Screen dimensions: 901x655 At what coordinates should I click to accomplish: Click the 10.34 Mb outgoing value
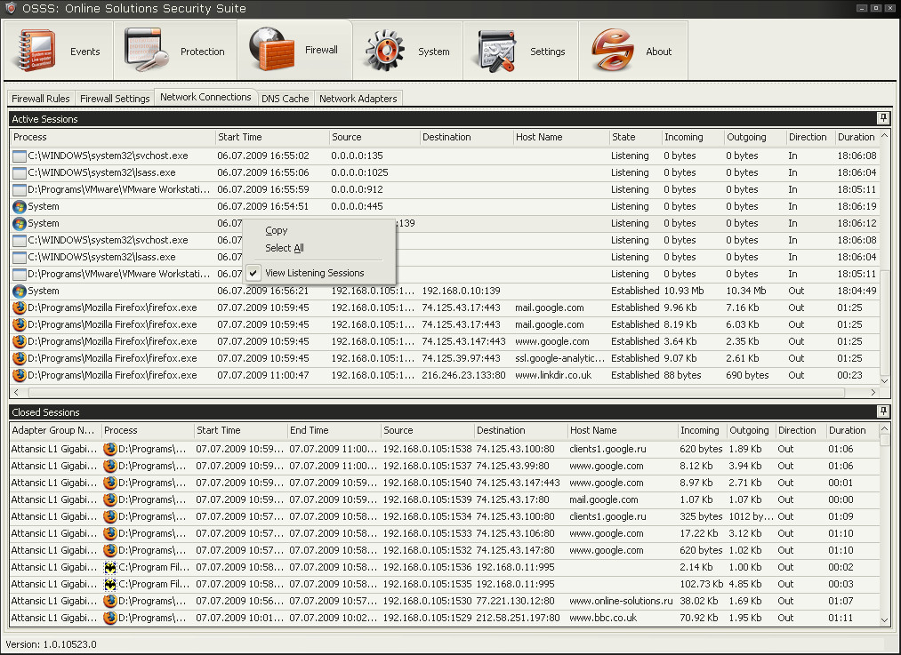click(745, 291)
